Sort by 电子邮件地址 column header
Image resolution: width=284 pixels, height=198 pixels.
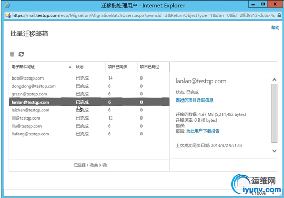(41, 67)
